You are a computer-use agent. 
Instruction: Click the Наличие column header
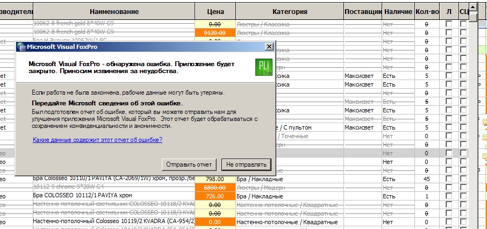point(398,11)
